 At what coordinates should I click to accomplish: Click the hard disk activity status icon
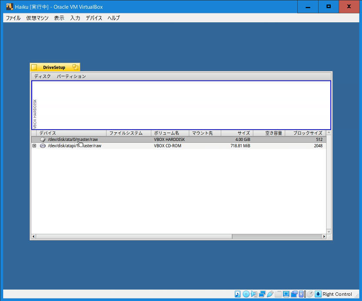pyautogui.click(x=238, y=294)
